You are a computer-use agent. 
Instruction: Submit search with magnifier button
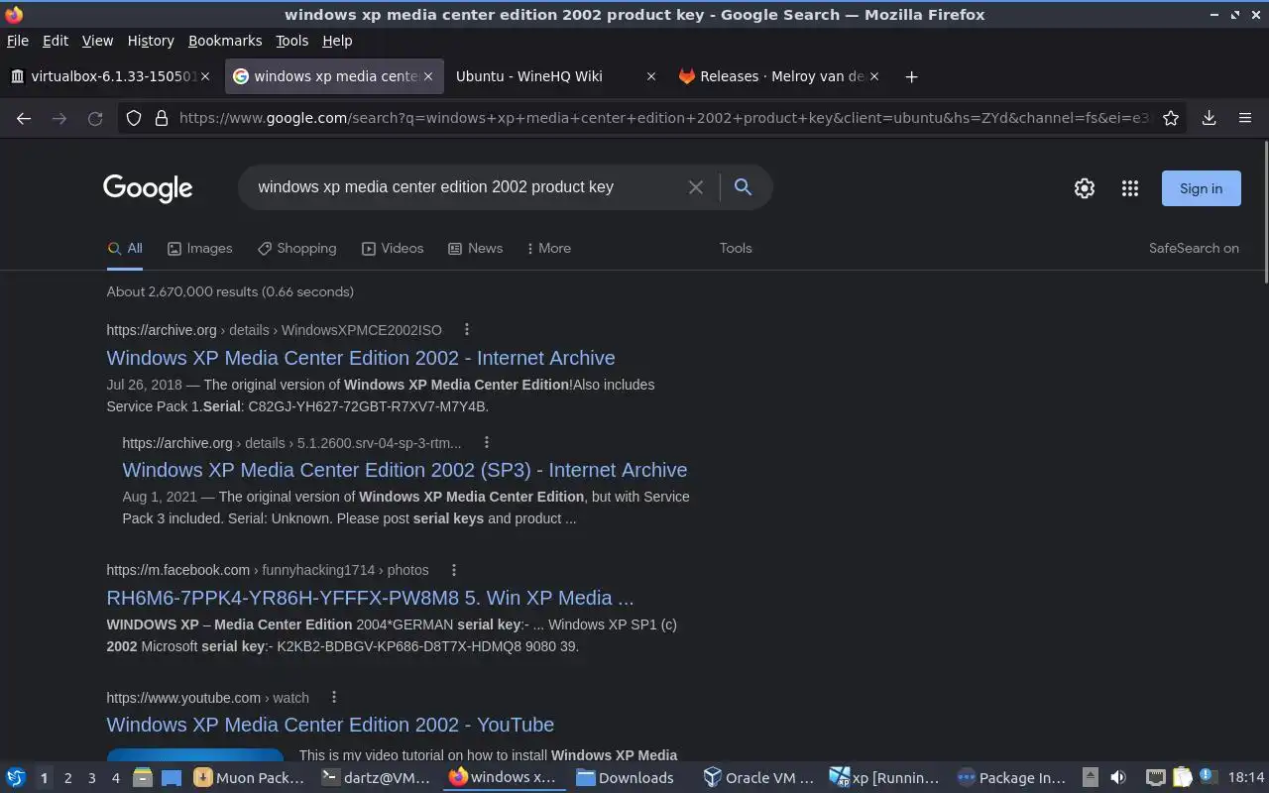coord(743,187)
